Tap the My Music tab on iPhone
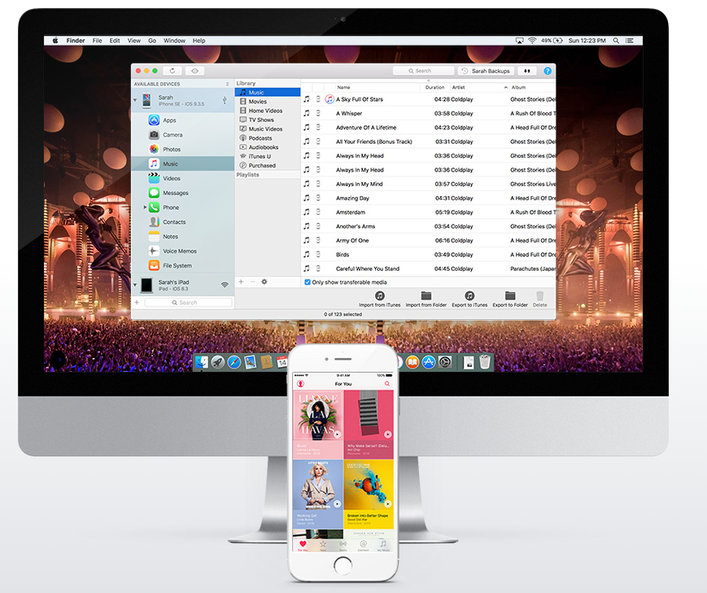The image size is (707, 593). pyautogui.click(x=383, y=546)
